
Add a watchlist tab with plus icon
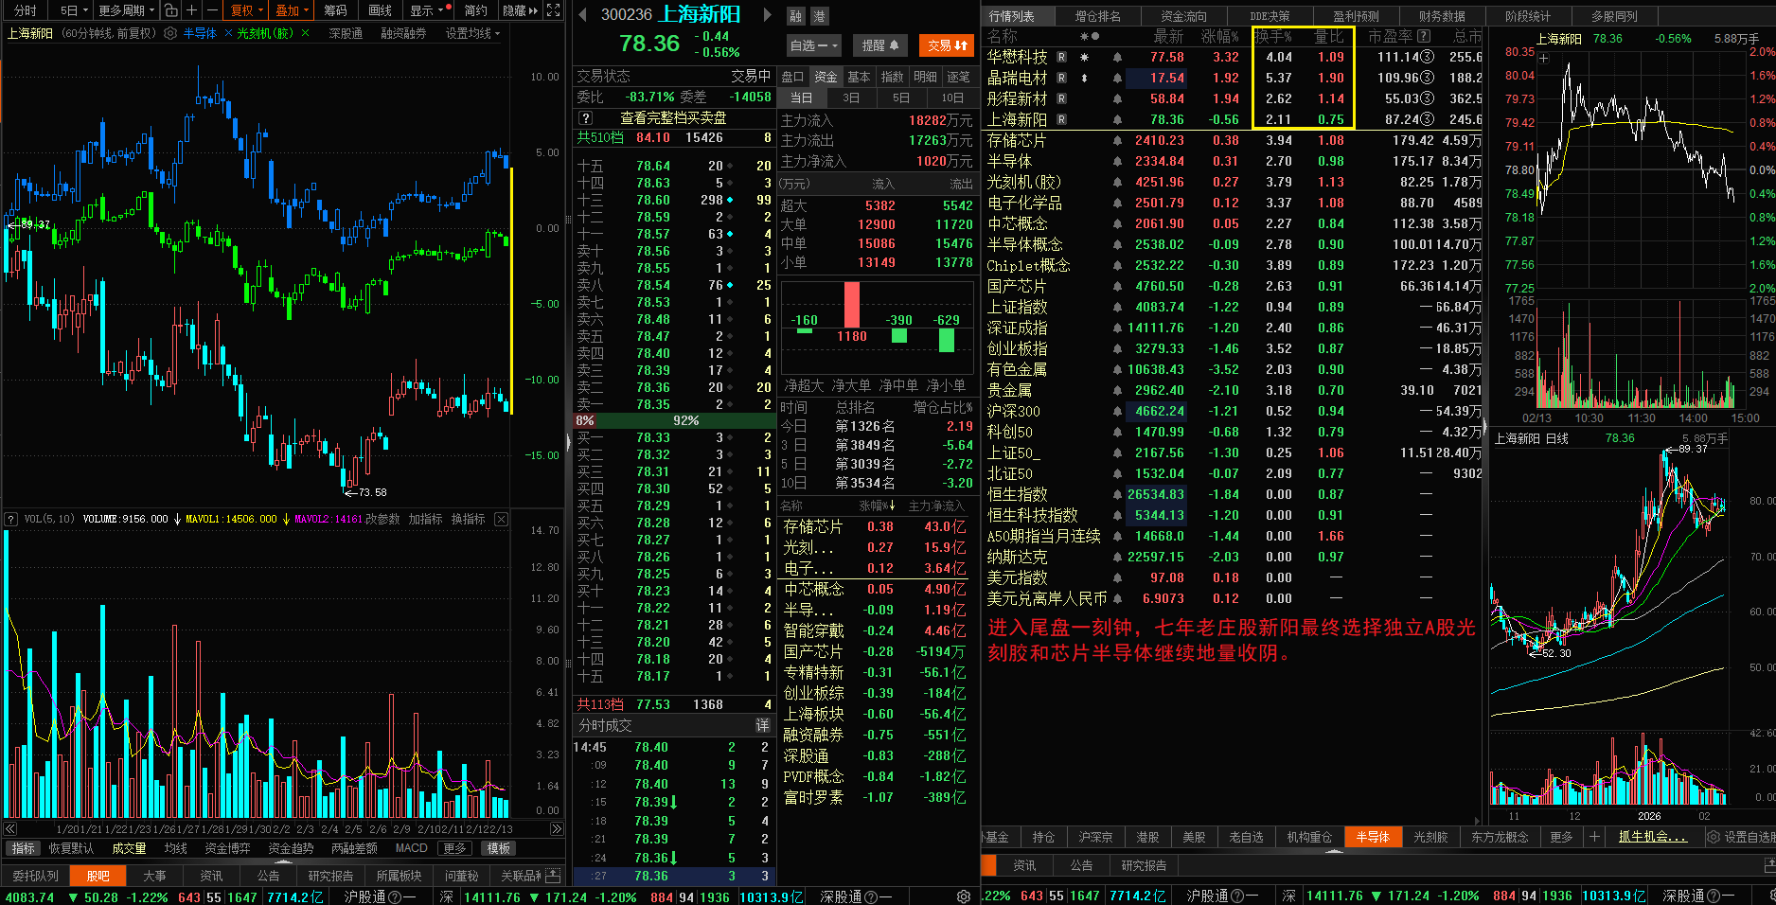tap(1594, 837)
